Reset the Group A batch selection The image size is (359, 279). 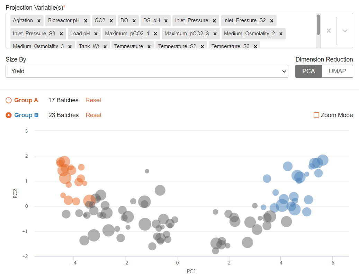pos(93,100)
